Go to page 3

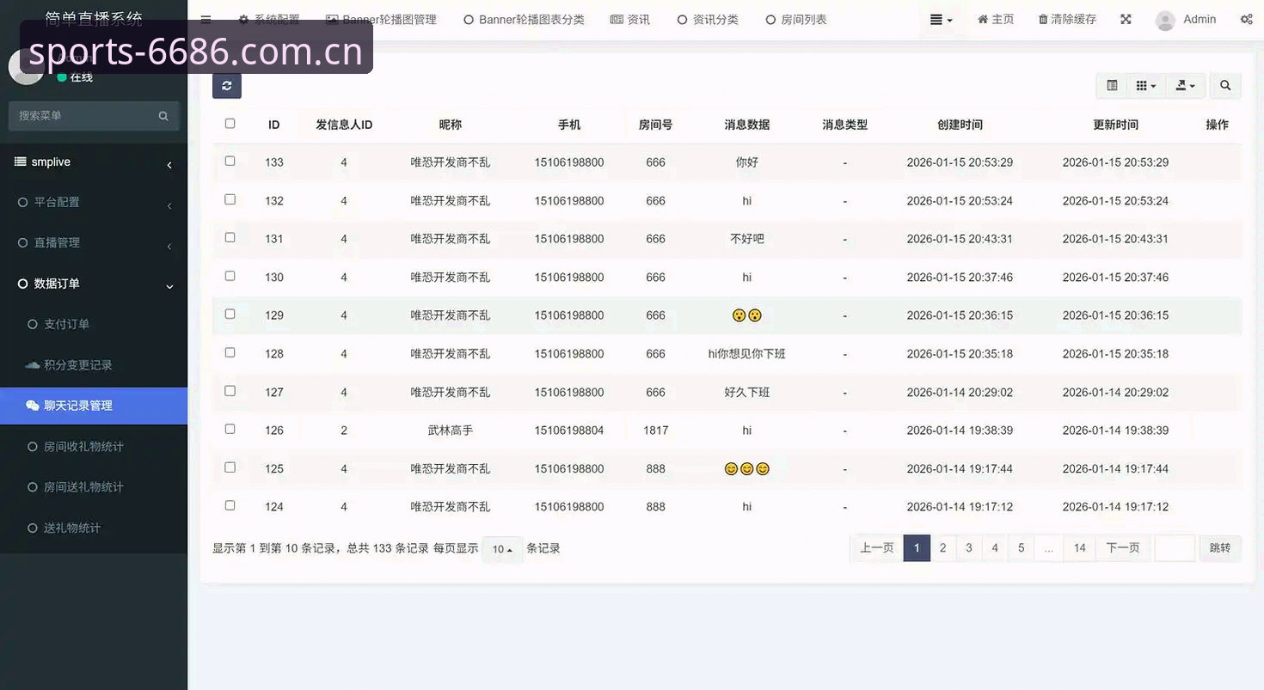tap(969, 548)
